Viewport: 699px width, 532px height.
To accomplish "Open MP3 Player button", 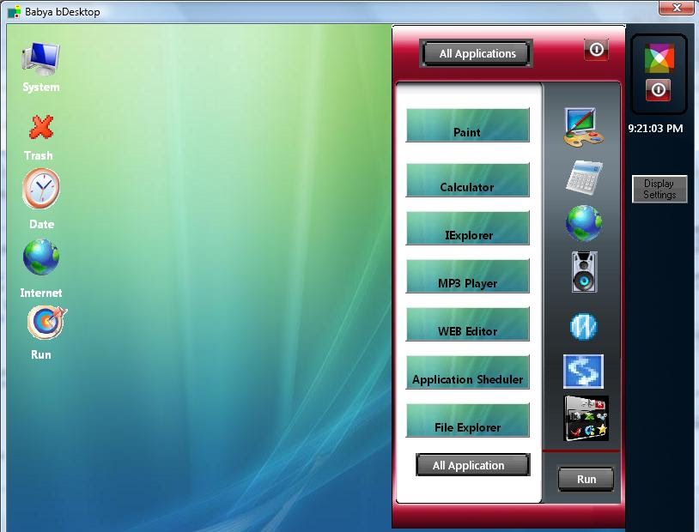I will [x=468, y=276].
